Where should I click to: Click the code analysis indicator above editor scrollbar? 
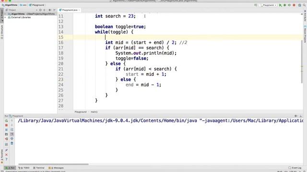(302, 14)
